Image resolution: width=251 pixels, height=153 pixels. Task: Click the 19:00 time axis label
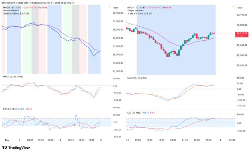coord(161,140)
